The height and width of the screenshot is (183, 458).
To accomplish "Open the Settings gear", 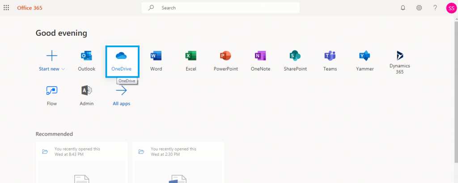I will 419,8.
